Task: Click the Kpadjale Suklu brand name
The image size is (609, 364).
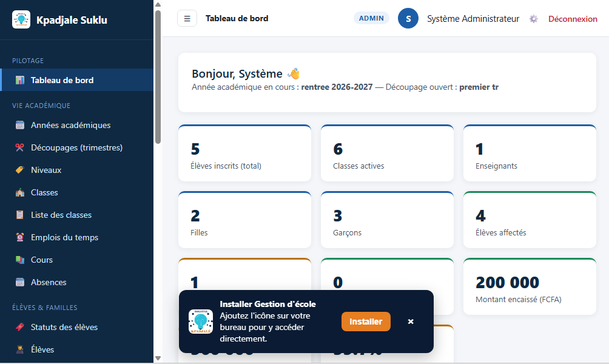Action: click(72, 20)
